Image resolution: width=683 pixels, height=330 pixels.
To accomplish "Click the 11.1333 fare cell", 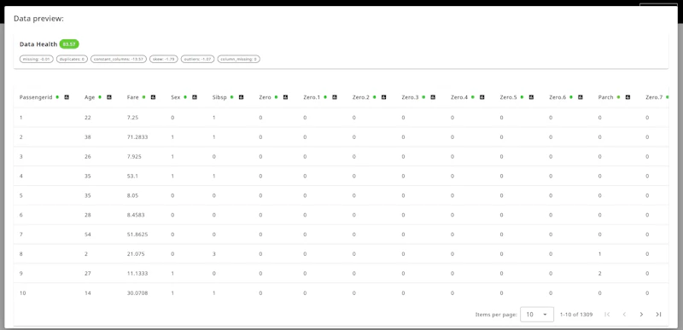I will [137, 274].
